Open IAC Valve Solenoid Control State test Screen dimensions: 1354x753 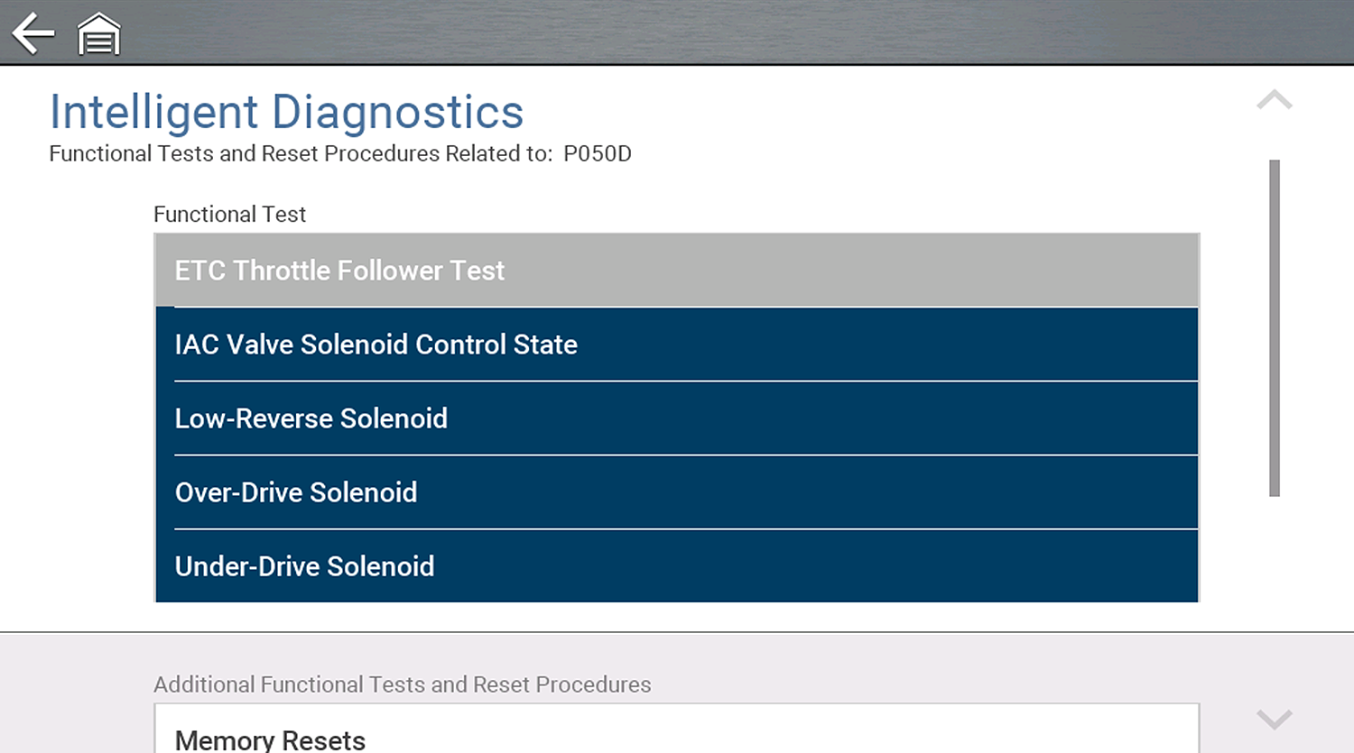676,344
